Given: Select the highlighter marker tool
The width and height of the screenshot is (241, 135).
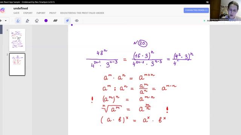Looking at the screenshot, I should coord(27,21).
